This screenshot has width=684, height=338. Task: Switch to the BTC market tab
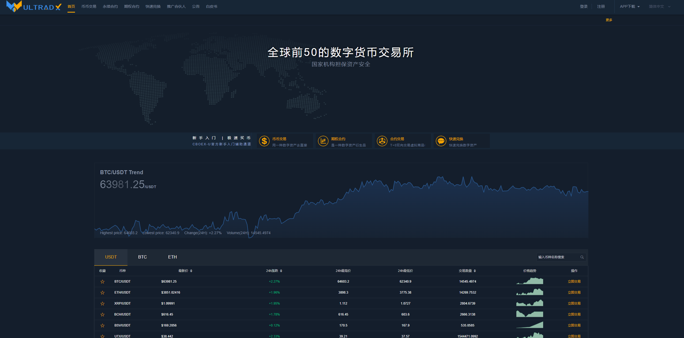tap(142, 257)
